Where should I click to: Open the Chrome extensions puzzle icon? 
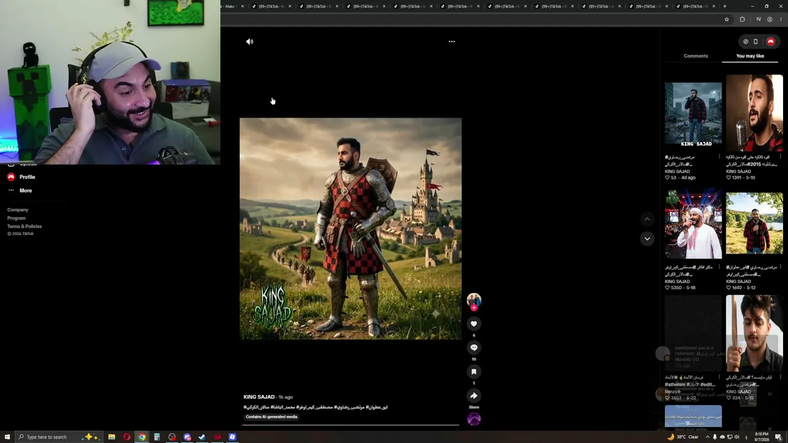tap(742, 20)
